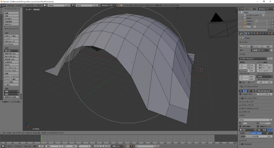Open the render properties tab icon

(246, 34)
